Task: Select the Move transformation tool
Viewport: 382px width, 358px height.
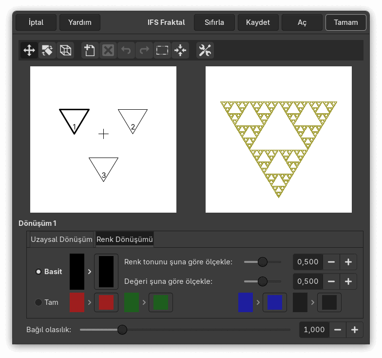Action: tap(29, 51)
